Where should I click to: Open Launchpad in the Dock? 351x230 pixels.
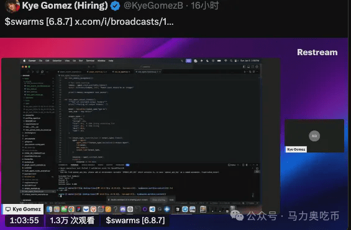(57, 210)
